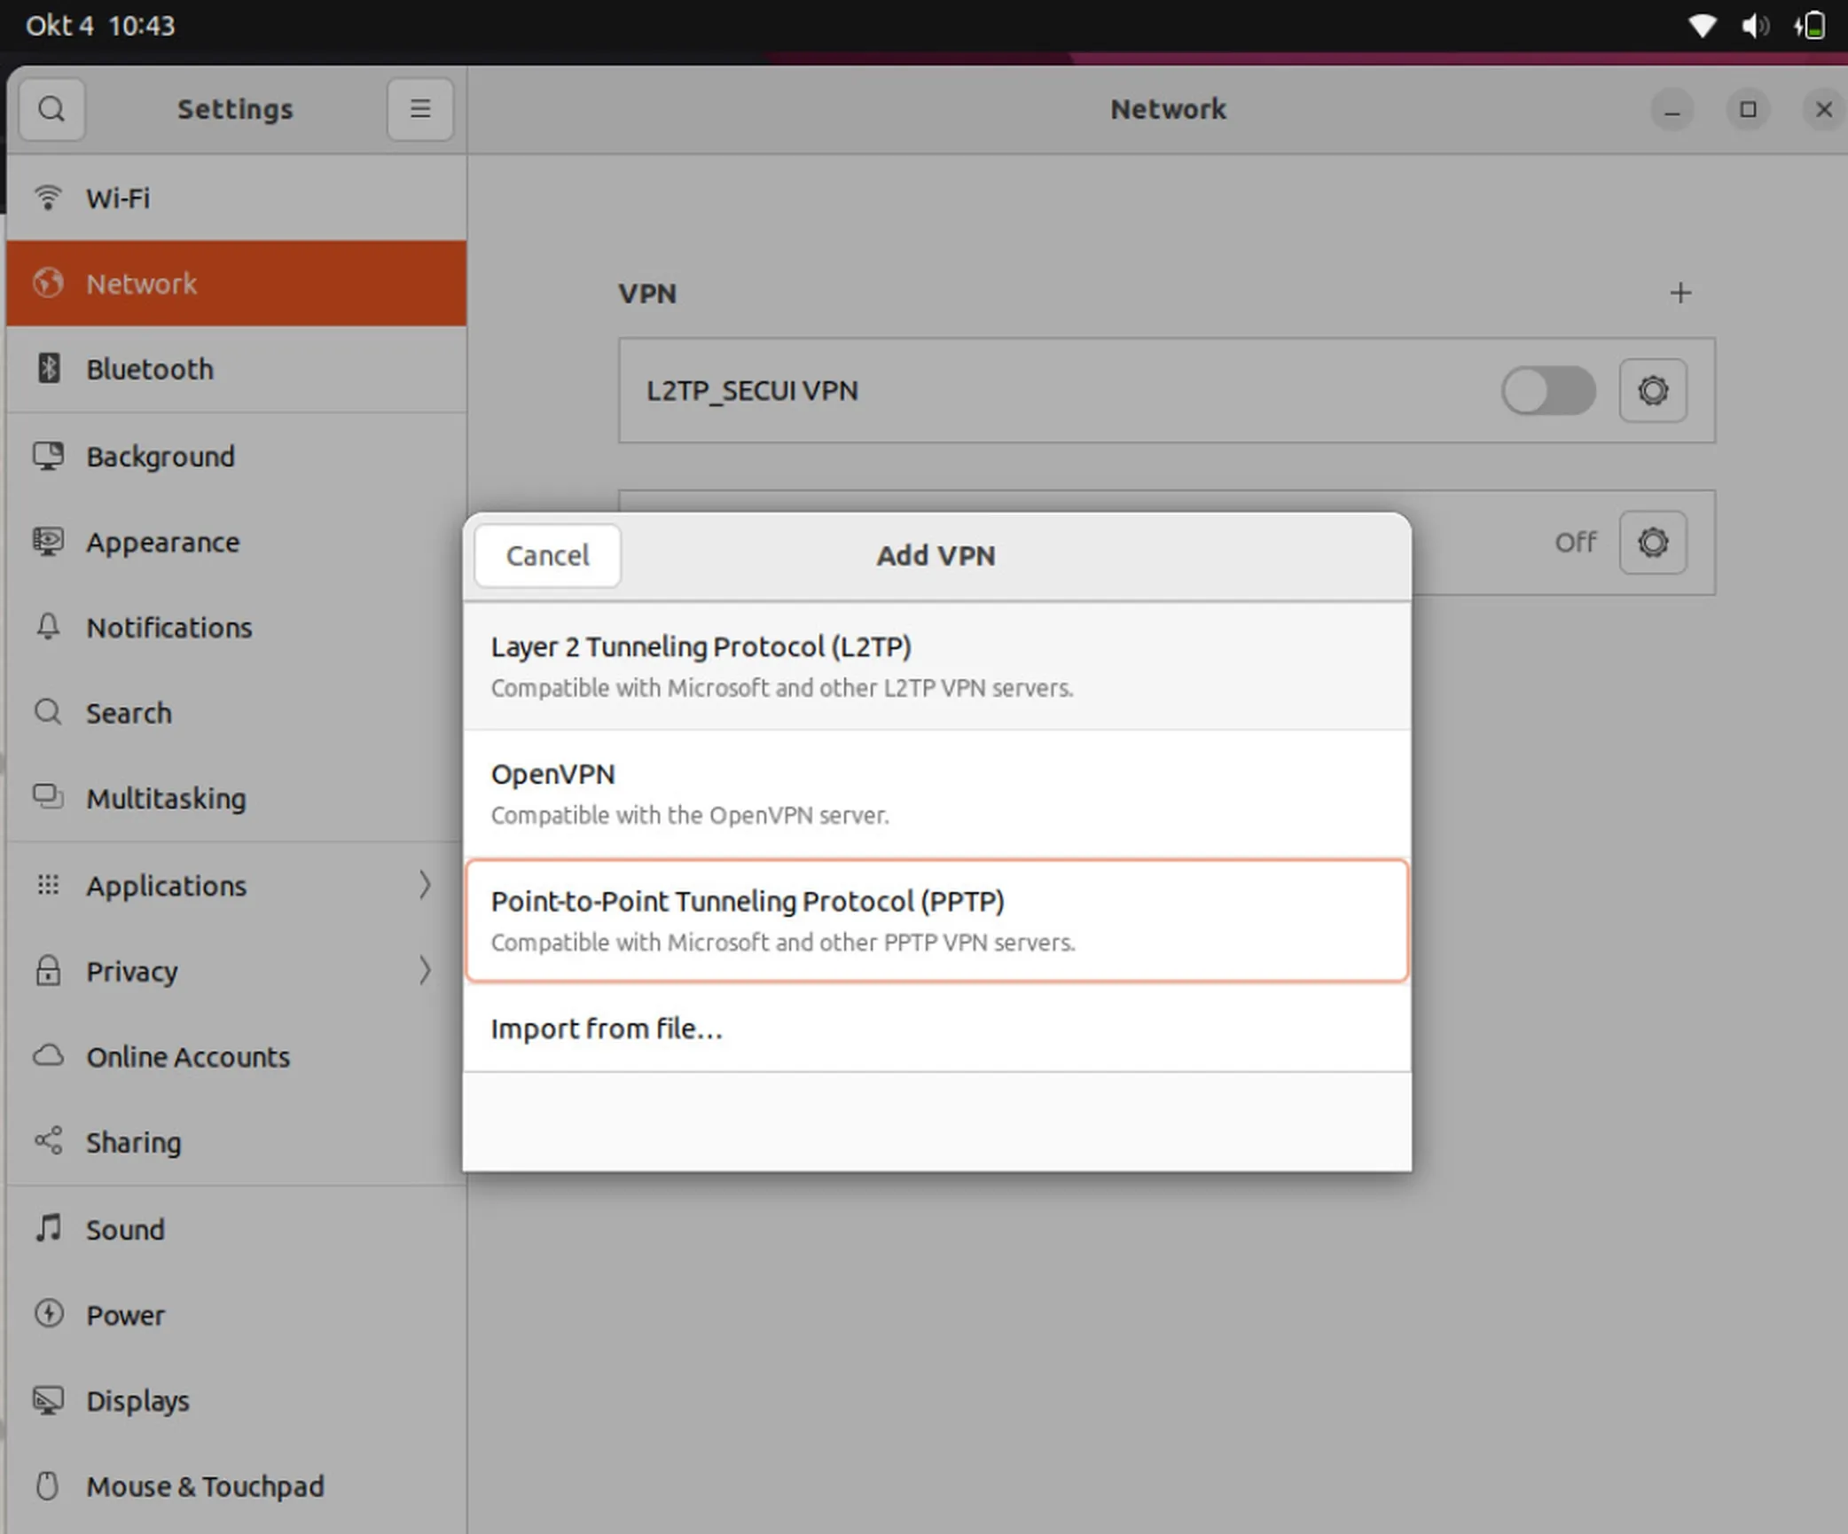Click the Sharing icon in sidebar

point(48,1140)
